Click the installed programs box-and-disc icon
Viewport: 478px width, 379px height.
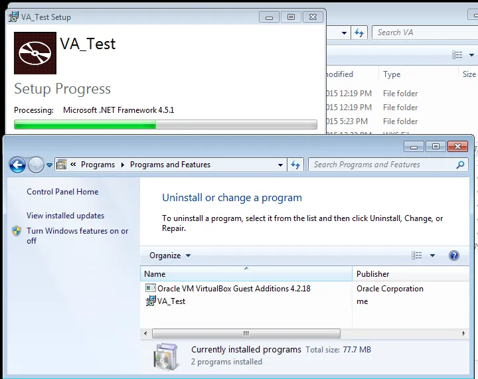tap(166, 356)
